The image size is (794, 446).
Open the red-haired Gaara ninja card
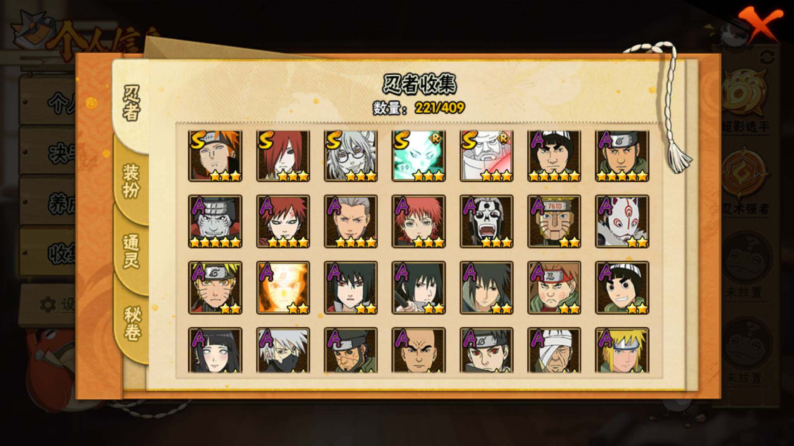(283, 222)
